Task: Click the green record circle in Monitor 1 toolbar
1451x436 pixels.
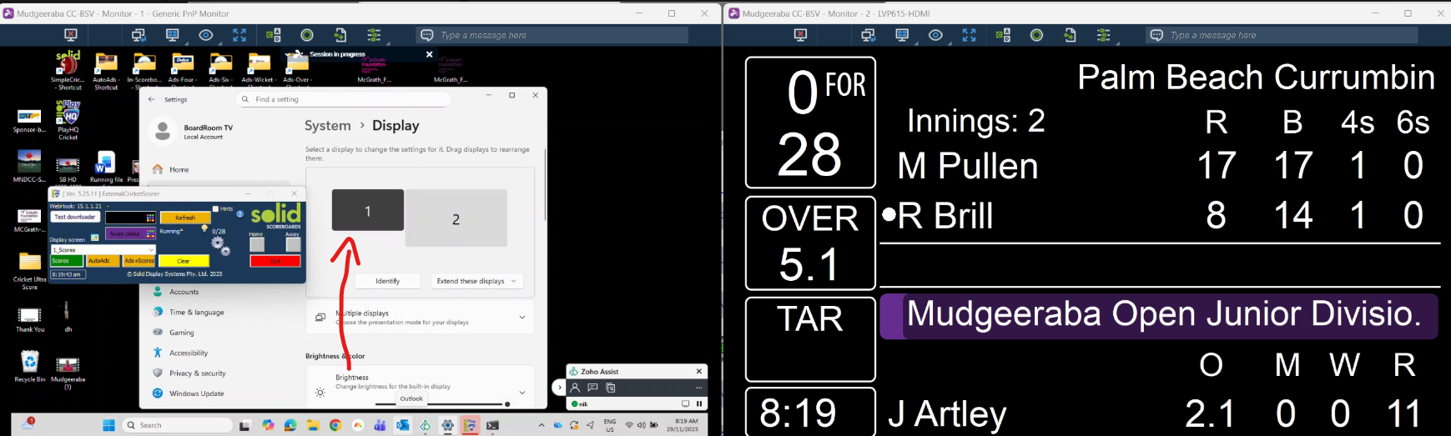Action: click(307, 35)
